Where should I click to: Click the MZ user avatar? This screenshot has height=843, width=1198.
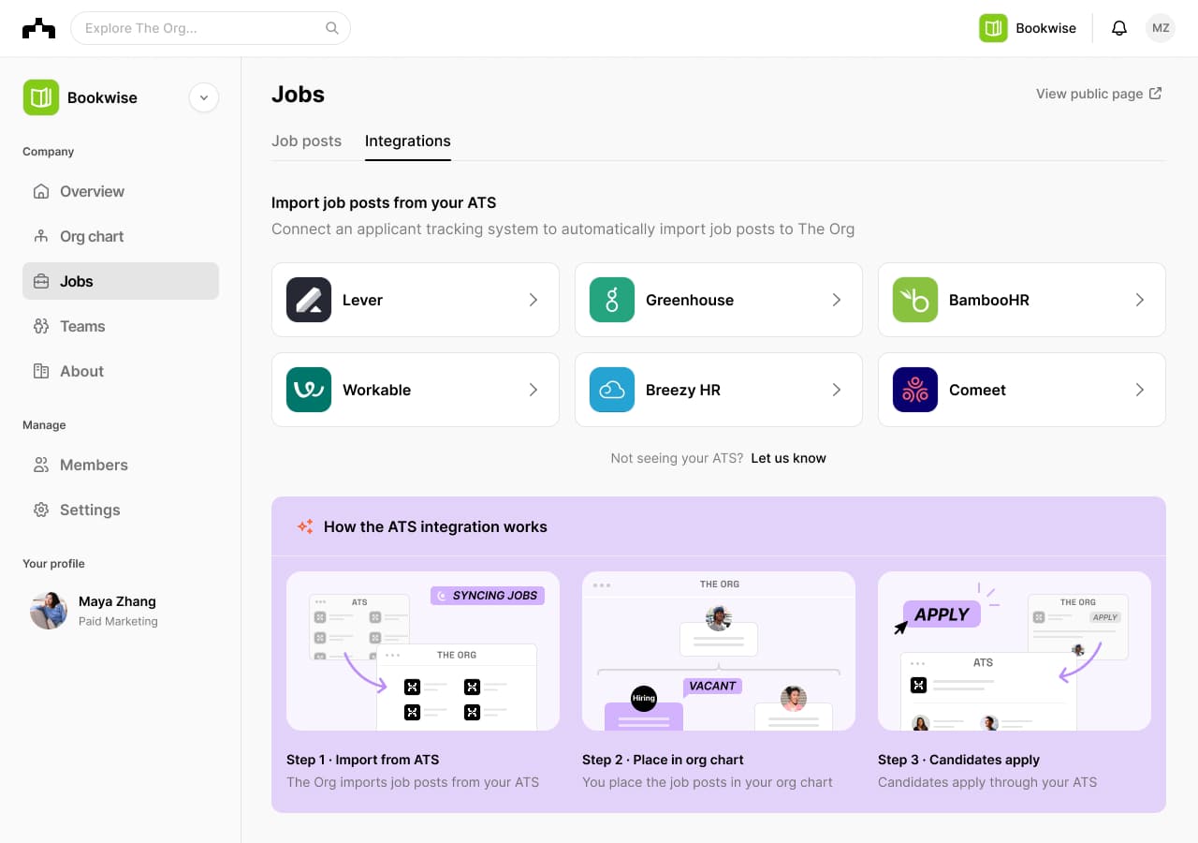tap(1161, 28)
